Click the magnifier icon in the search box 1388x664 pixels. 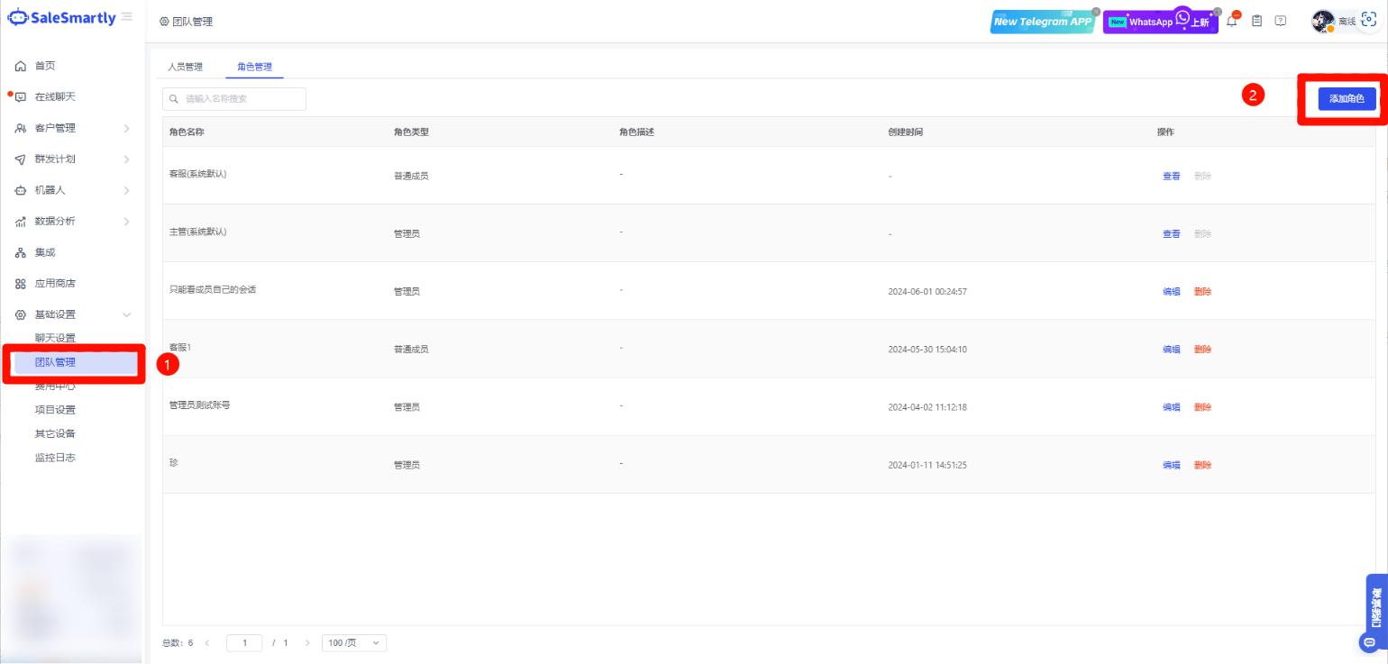coord(174,99)
